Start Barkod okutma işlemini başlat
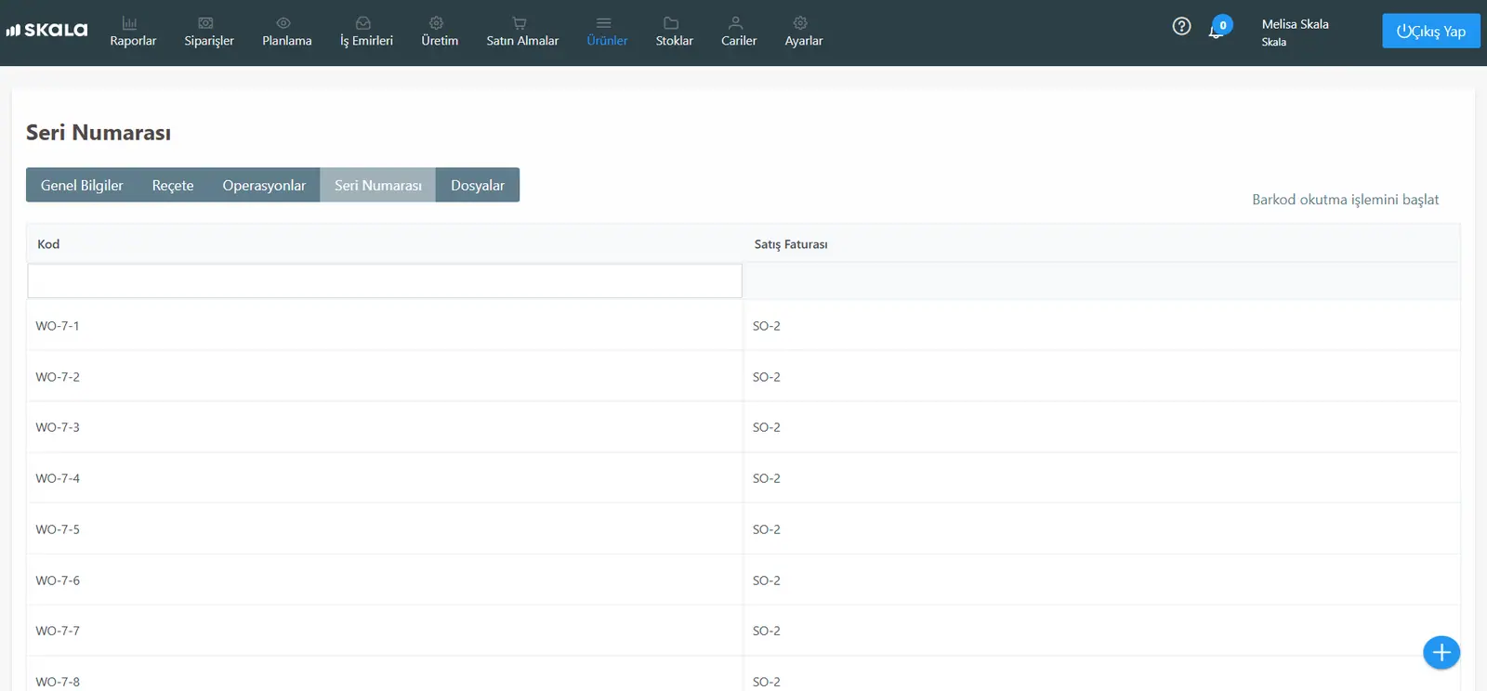Screen dimensions: 1487x691 1345,200
